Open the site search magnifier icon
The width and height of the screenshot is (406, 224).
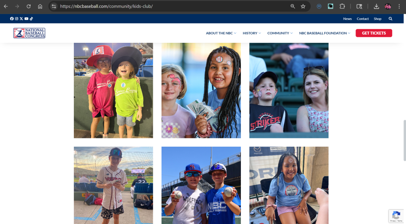391,19
